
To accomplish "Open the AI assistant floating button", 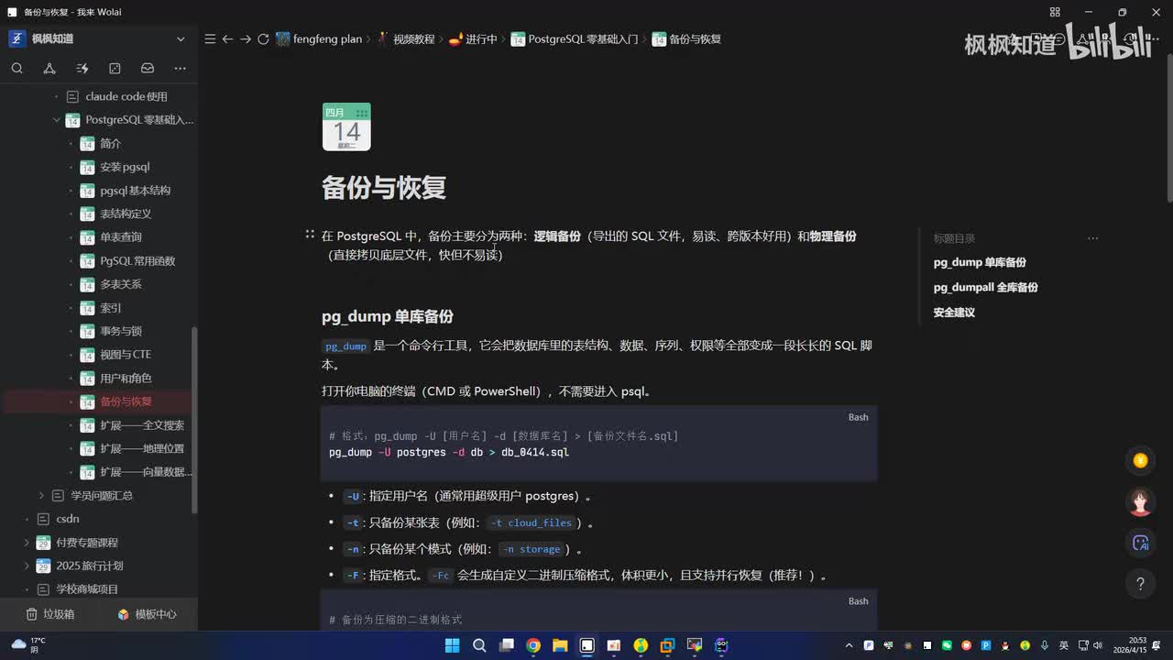I will [x=1140, y=543].
